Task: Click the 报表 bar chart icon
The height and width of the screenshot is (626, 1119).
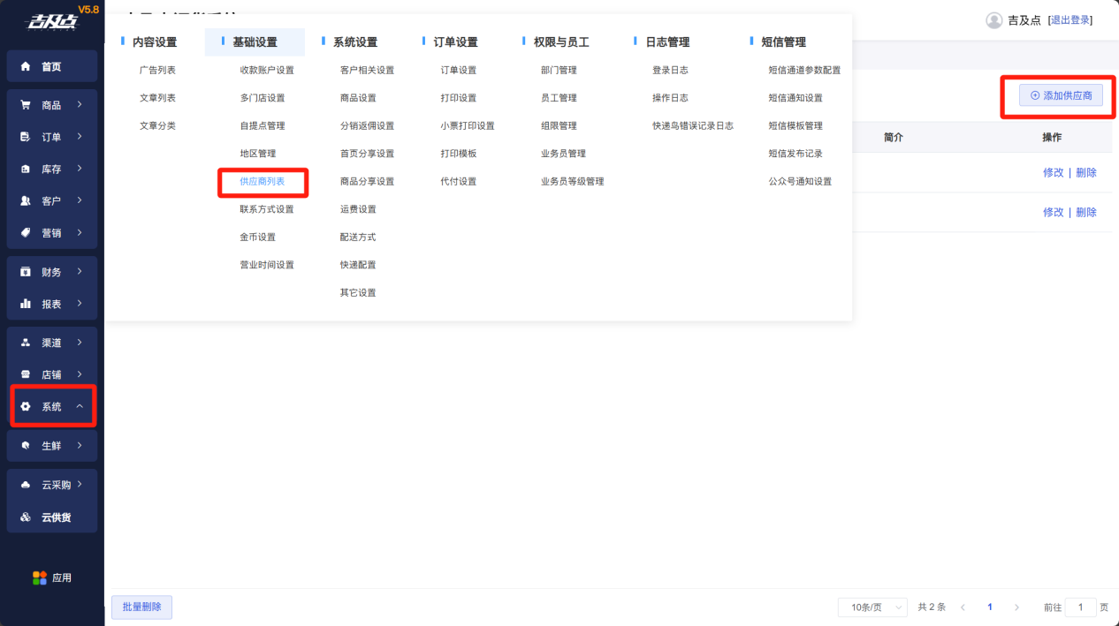Action: point(25,304)
